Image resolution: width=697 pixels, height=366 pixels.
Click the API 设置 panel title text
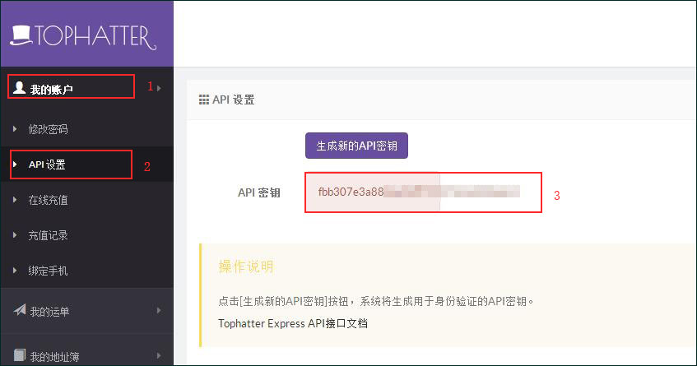click(x=234, y=100)
